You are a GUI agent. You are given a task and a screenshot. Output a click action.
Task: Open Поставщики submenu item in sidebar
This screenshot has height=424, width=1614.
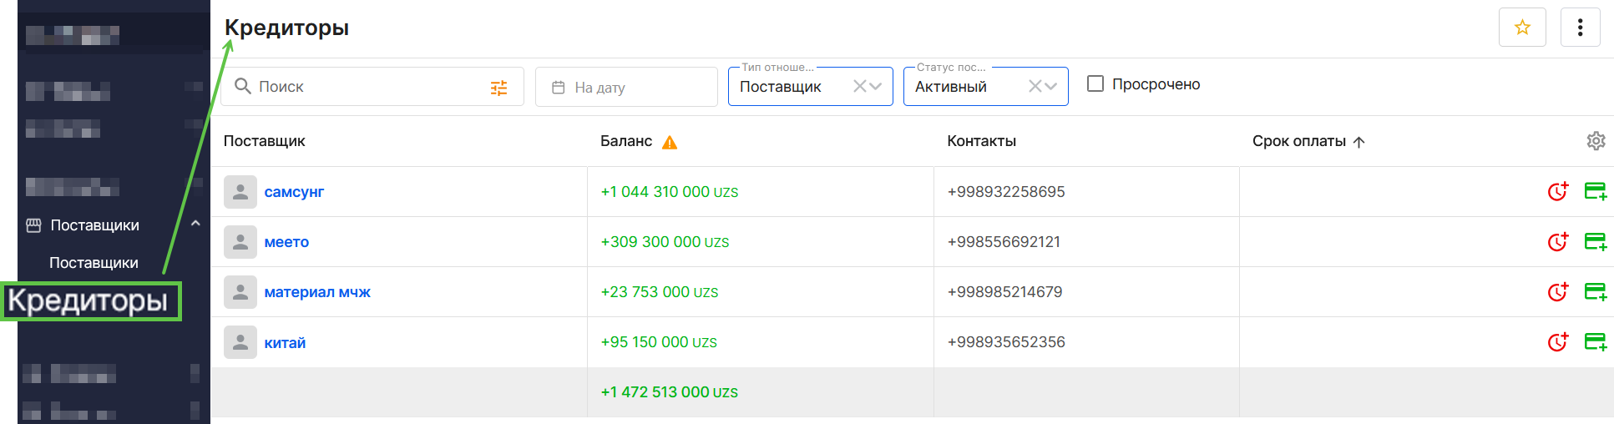(x=94, y=263)
